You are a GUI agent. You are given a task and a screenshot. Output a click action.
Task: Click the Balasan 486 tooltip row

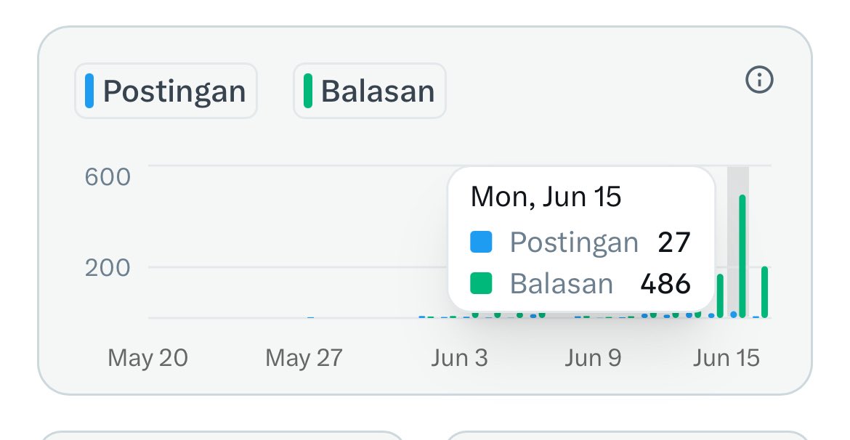[x=580, y=283]
